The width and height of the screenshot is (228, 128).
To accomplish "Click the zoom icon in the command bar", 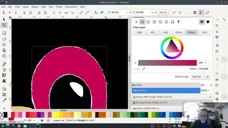I will click(x=217, y=93).
